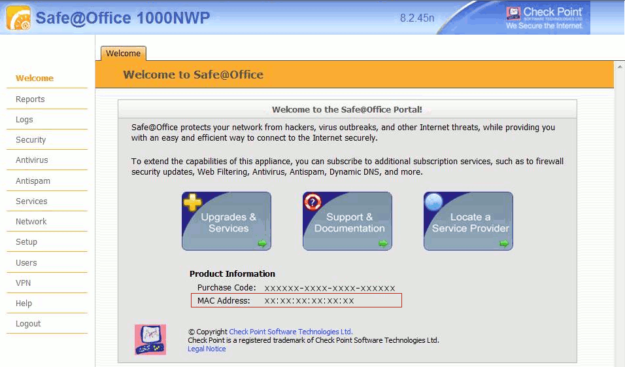Image resolution: width=625 pixels, height=367 pixels.
Task: Click Logout in the sidebar
Action: click(x=28, y=324)
